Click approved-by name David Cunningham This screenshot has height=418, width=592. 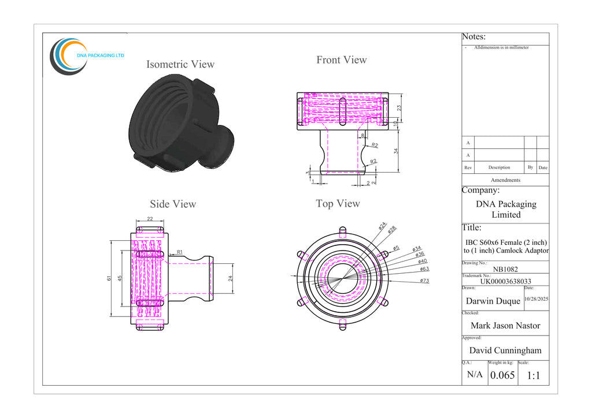pos(505,350)
